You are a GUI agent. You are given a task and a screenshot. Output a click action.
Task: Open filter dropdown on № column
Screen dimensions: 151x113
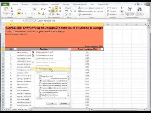pyautogui.click(x=15, y=49)
